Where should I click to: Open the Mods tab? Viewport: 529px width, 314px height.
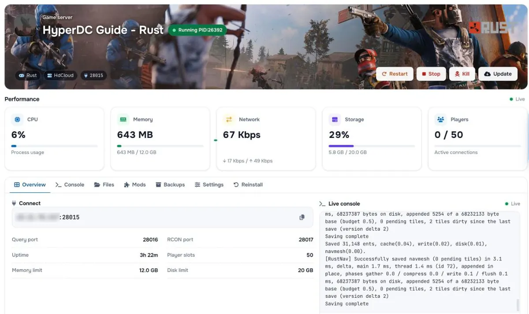pos(135,185)
